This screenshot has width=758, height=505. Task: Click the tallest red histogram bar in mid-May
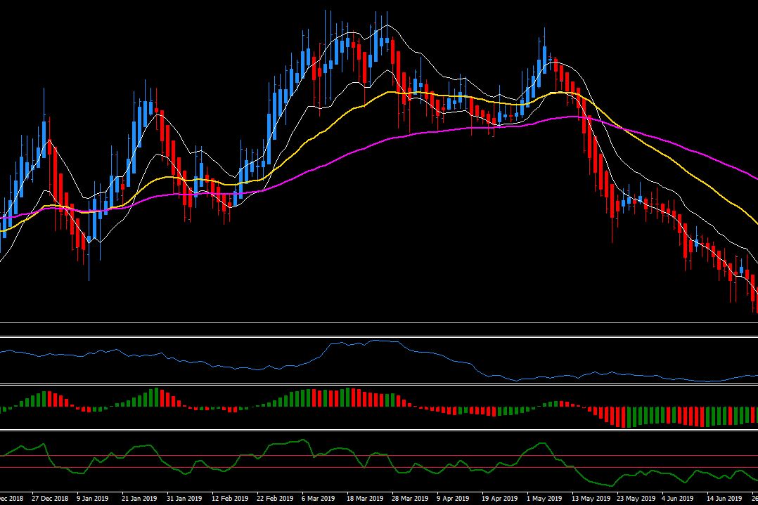point(623,418)
